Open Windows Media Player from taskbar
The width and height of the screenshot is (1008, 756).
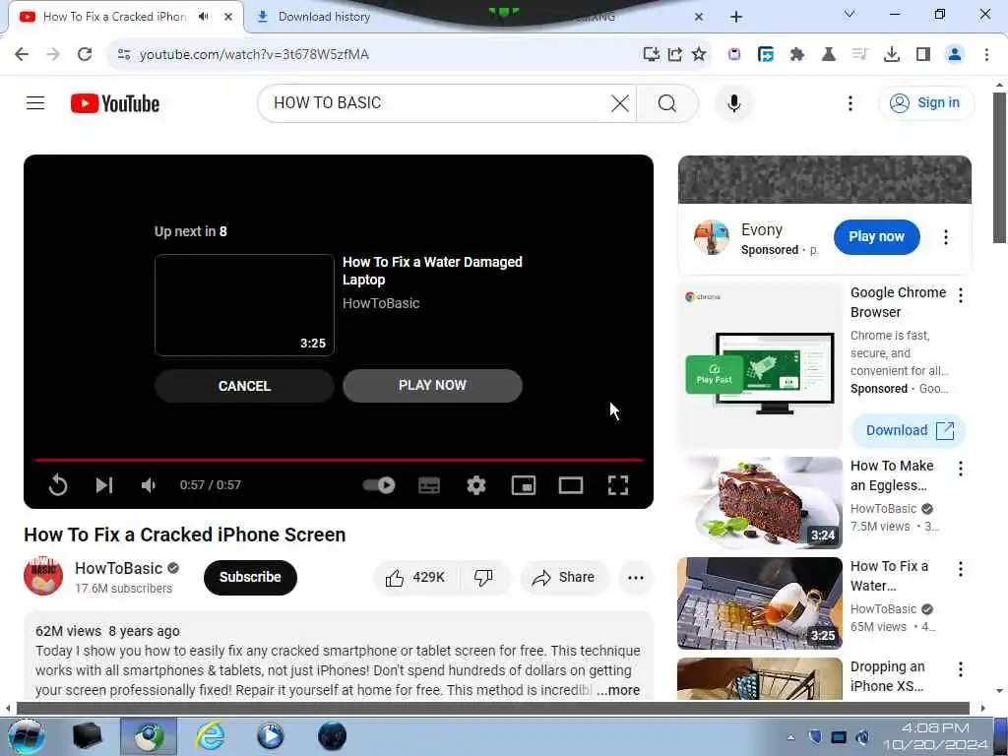coord(270,736)
